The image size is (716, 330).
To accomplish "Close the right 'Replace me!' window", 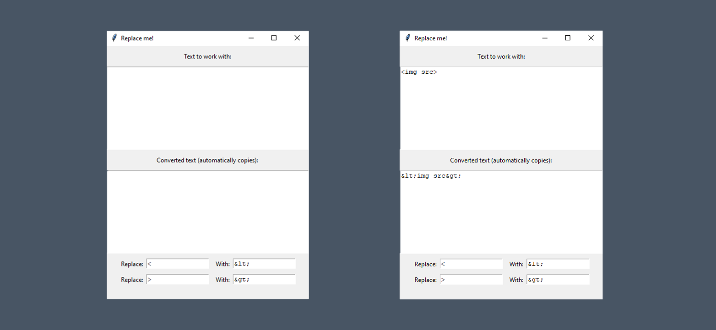I will point(591,38).
